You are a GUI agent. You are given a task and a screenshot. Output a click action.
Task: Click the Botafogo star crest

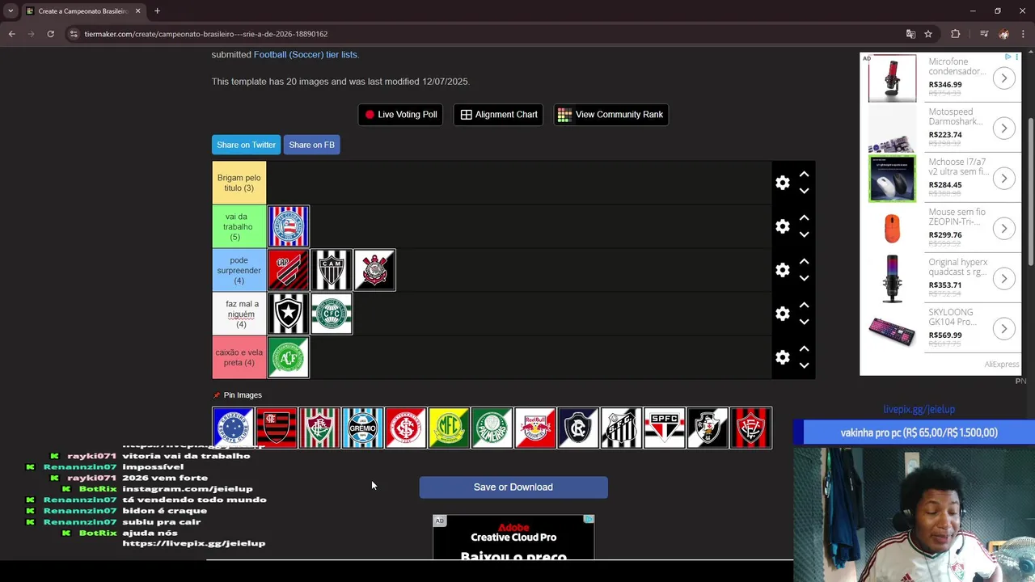tap(289, 314)
